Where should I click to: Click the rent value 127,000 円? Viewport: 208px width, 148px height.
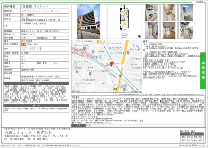(x=31, y=48)
